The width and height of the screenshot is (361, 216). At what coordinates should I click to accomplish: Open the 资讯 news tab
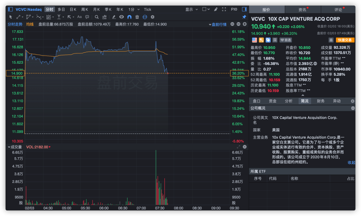coord(302,9)
